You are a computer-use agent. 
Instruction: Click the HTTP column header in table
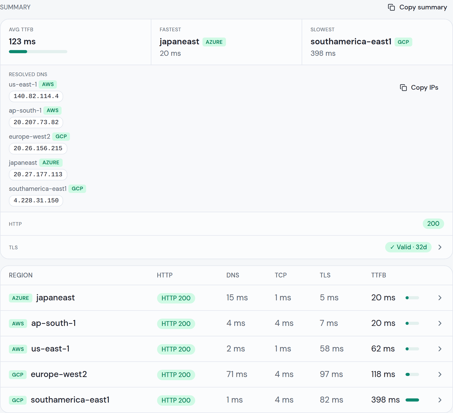[x=165, y=275]
